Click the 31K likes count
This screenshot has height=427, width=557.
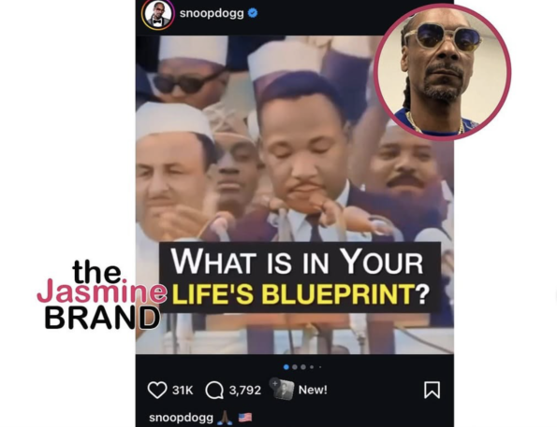183,391
